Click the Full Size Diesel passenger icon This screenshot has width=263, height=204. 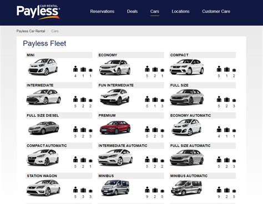click(75, 129)
